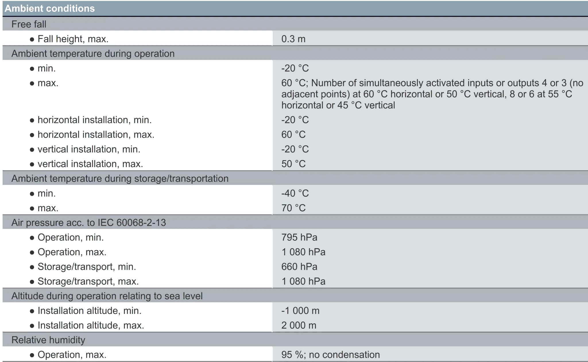Click the 'Fall height, max.' row label

point(73,39)
